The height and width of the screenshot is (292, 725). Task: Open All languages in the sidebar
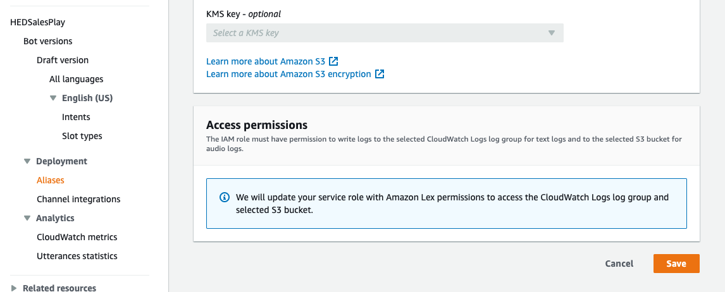(x=77, y=79)
